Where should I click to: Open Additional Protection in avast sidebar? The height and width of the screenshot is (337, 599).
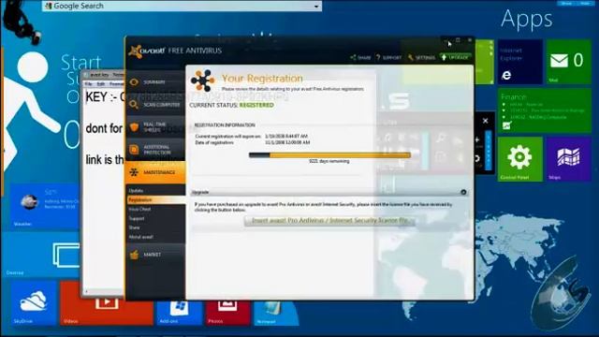pyautogui.click(x=155, y=150)
